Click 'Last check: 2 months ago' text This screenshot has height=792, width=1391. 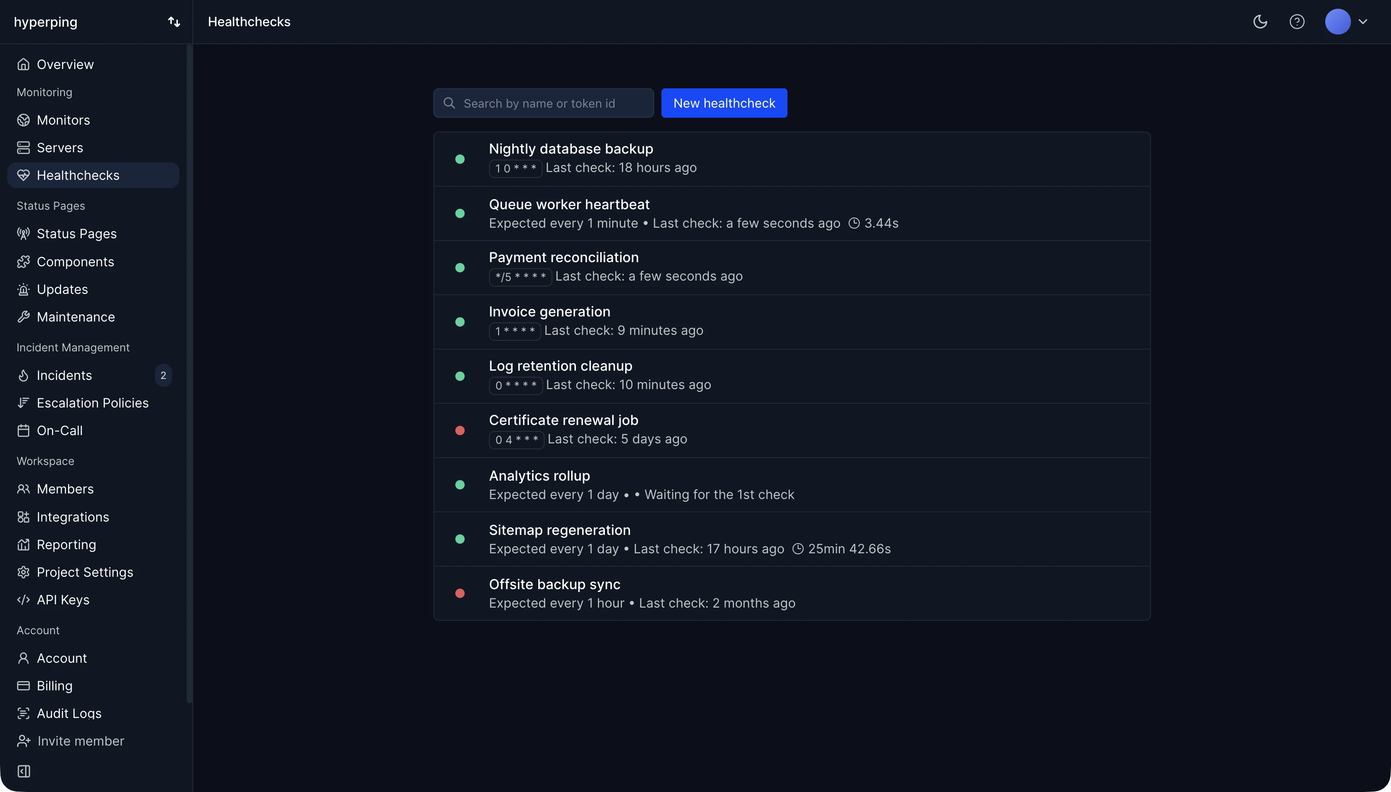[717, 603]
